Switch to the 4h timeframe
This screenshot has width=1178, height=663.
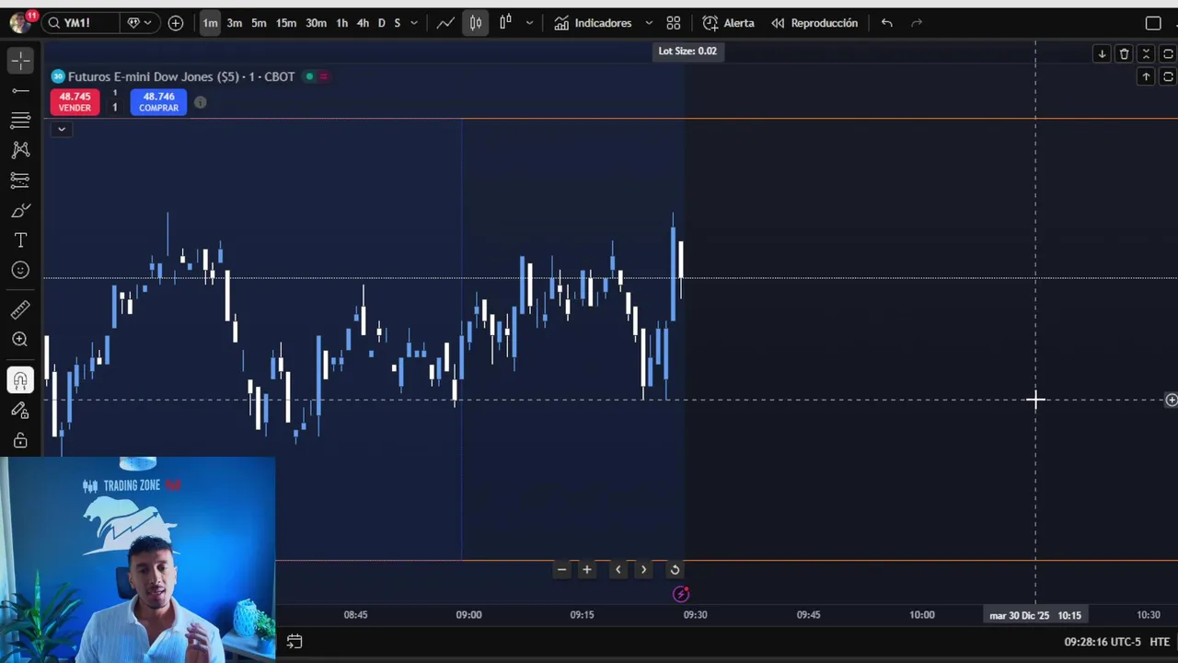pyautogui.click(x=363, y=23)
